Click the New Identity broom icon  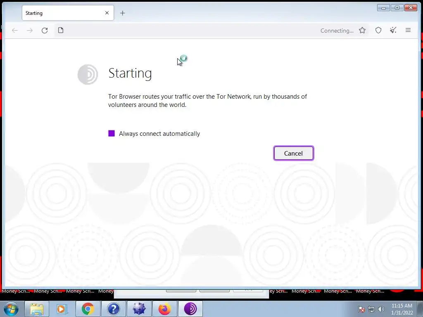click(x=393, y=30)
